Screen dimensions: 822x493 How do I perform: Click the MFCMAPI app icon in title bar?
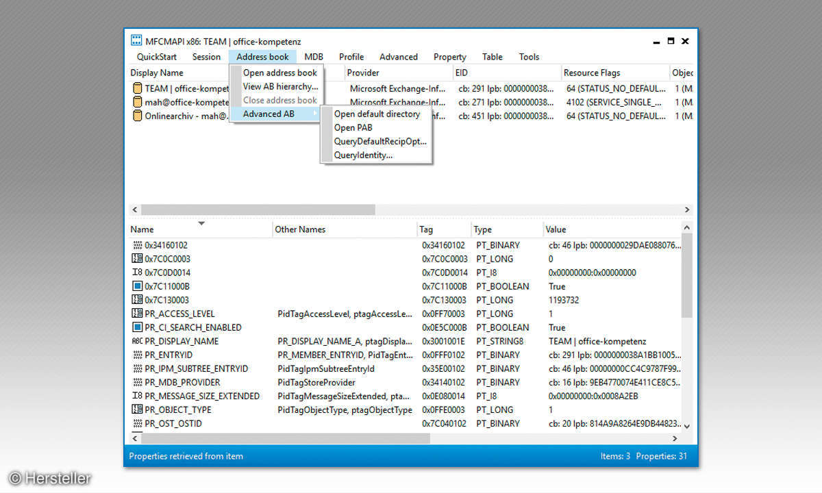(x=136, y=41)
